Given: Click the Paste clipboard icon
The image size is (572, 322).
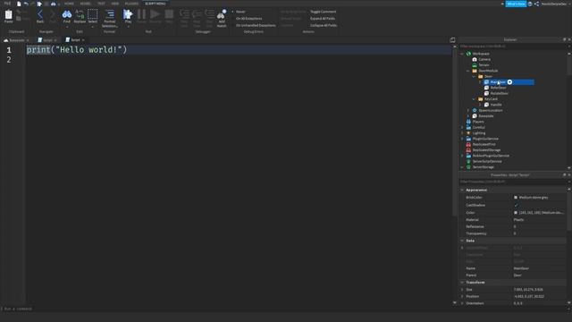Looking at the screenshot, I should click(x=8, y=15).
